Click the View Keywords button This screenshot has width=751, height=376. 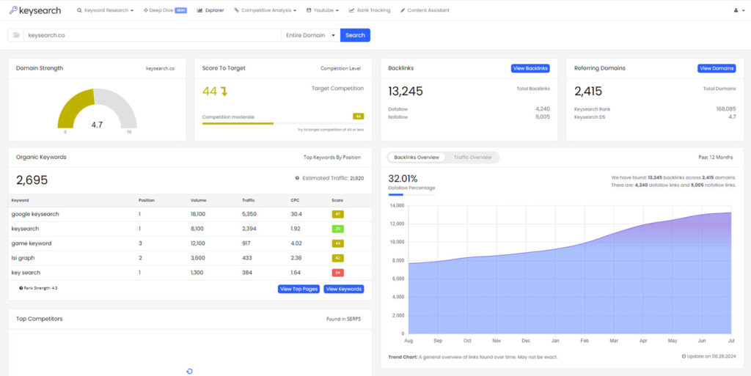tap(343, 289)
